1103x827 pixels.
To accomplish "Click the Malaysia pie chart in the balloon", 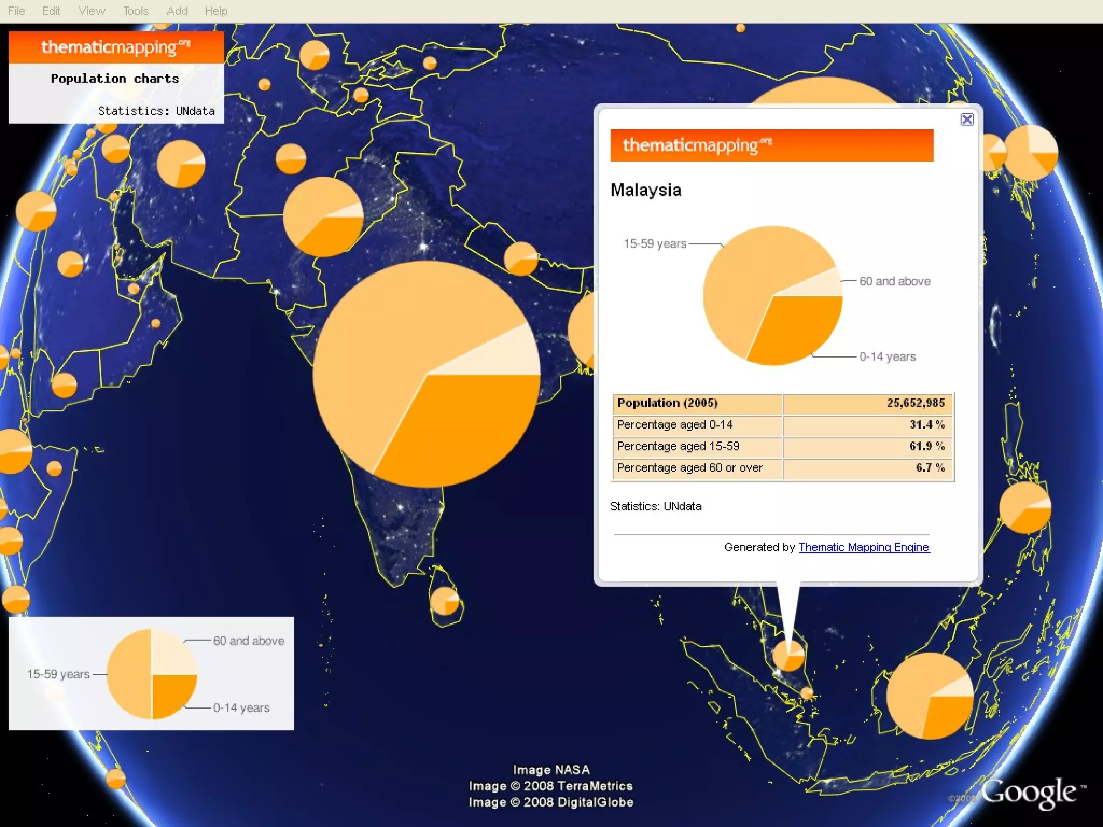I will point(773,296).
